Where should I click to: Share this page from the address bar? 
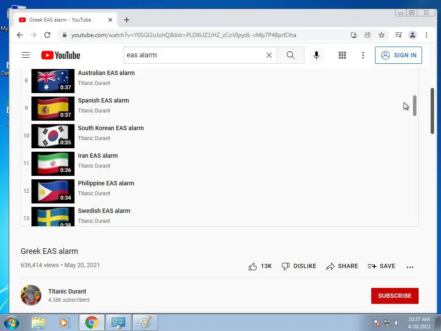pyautogui.click(x=368, y=35)
